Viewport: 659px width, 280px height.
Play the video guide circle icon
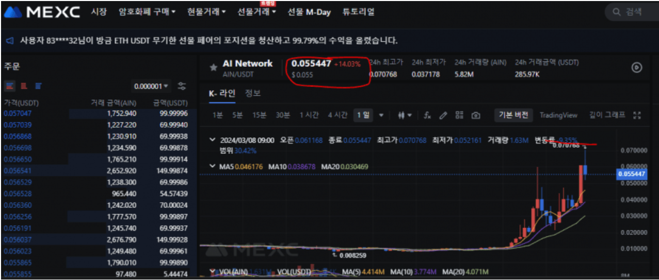(x=637, y=67)
